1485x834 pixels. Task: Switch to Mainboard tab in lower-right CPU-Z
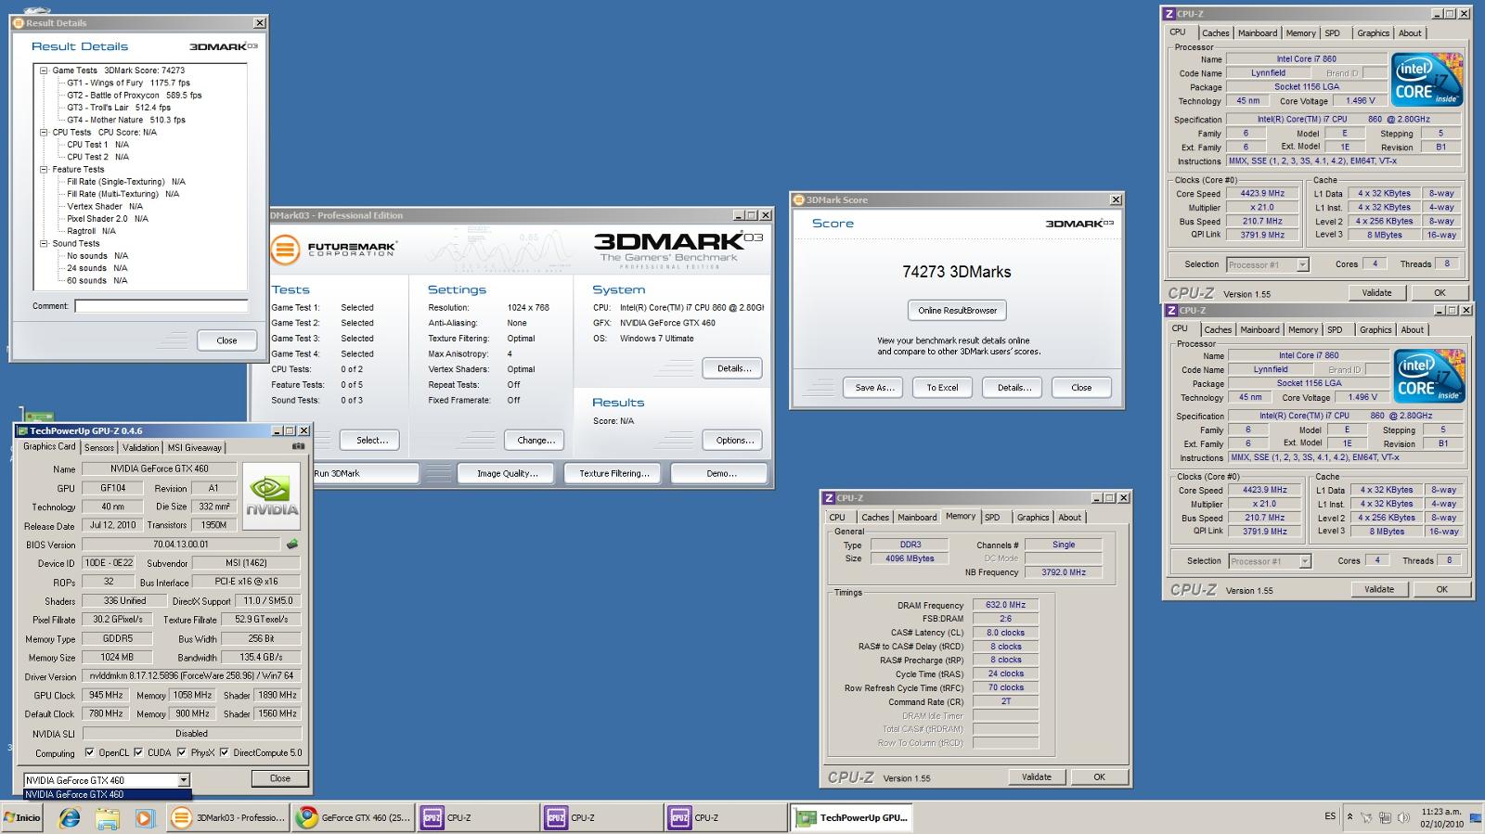[x=1259, y=330]
